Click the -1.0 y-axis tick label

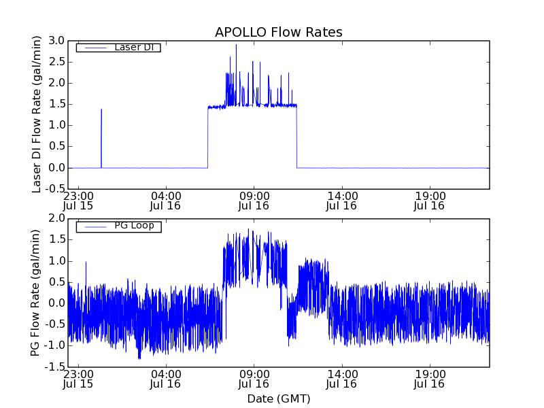54,345
